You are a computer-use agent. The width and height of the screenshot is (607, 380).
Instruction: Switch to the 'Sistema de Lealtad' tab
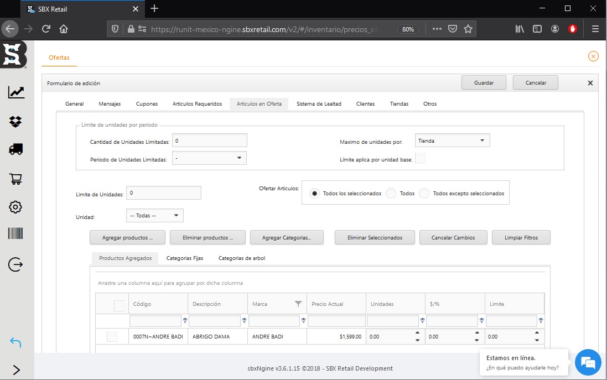tap(318, 104)
